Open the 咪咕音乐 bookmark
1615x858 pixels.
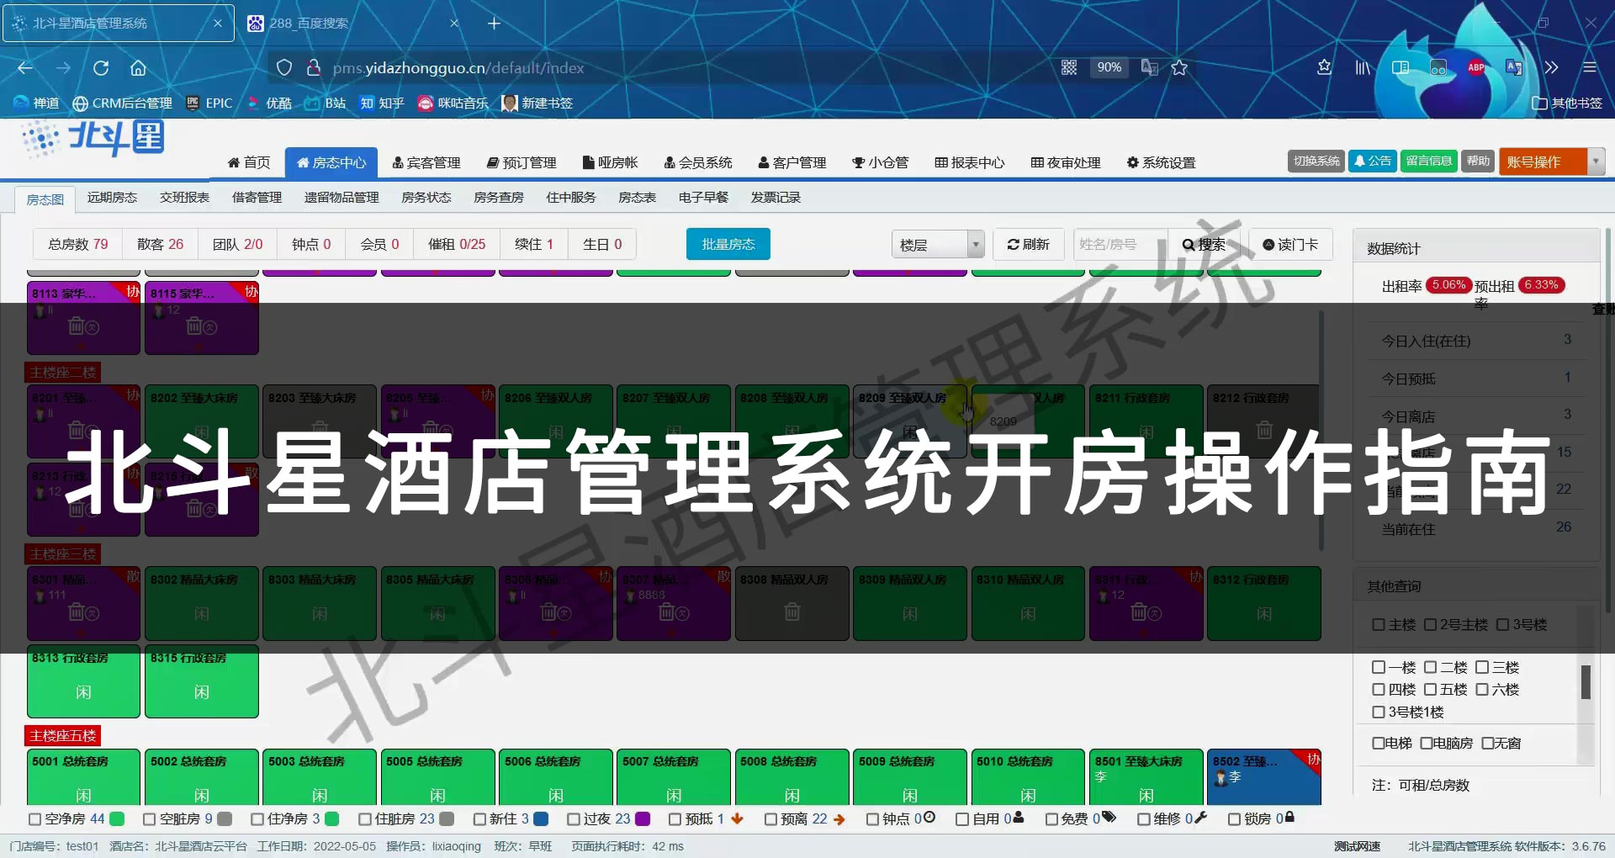pos(453,103)
